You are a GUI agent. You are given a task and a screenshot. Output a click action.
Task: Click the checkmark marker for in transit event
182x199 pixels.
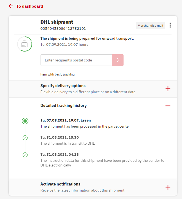25,138
